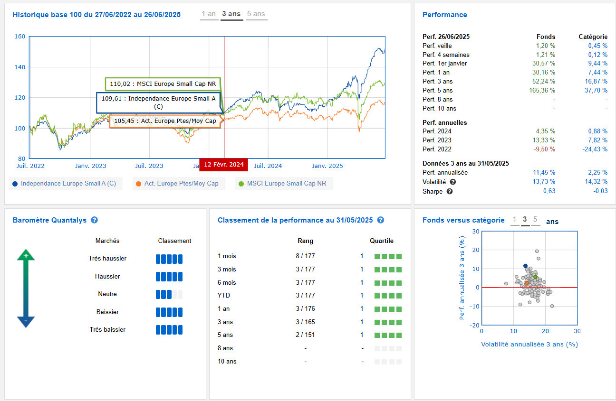
Task: Click the Quartile column header
Action: point(382,241)
